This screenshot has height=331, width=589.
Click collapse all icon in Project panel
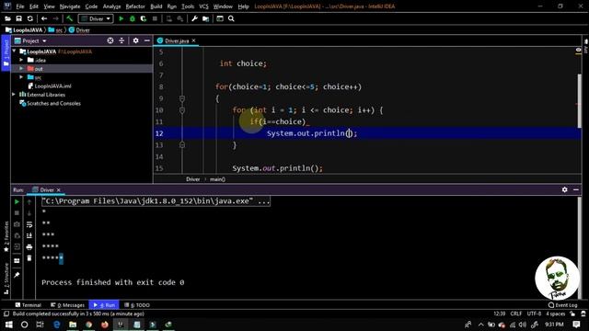[x=121, y=40]
